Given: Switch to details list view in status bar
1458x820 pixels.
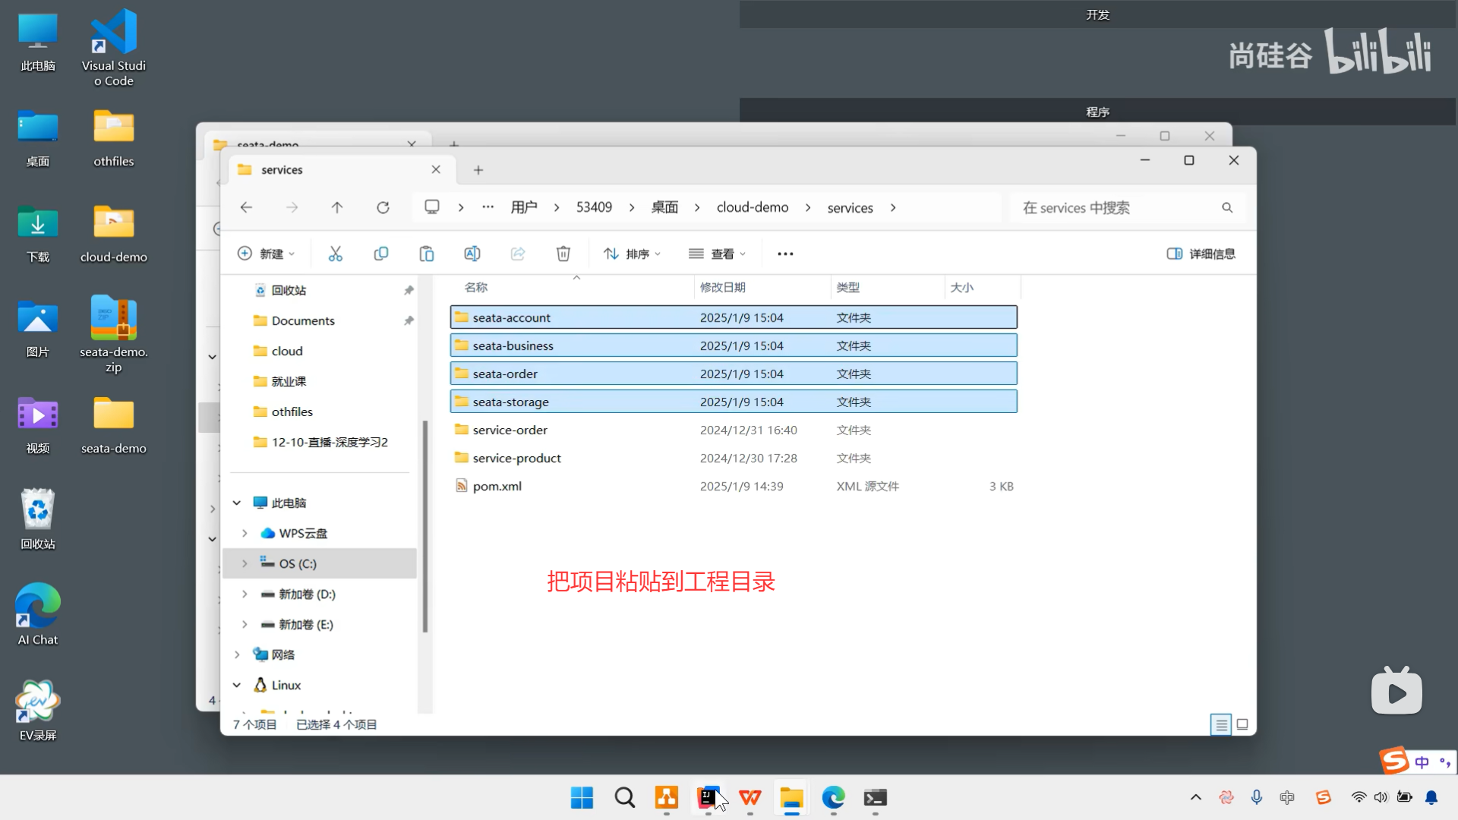Looking at the screenshot, I should pos(1220,724).
